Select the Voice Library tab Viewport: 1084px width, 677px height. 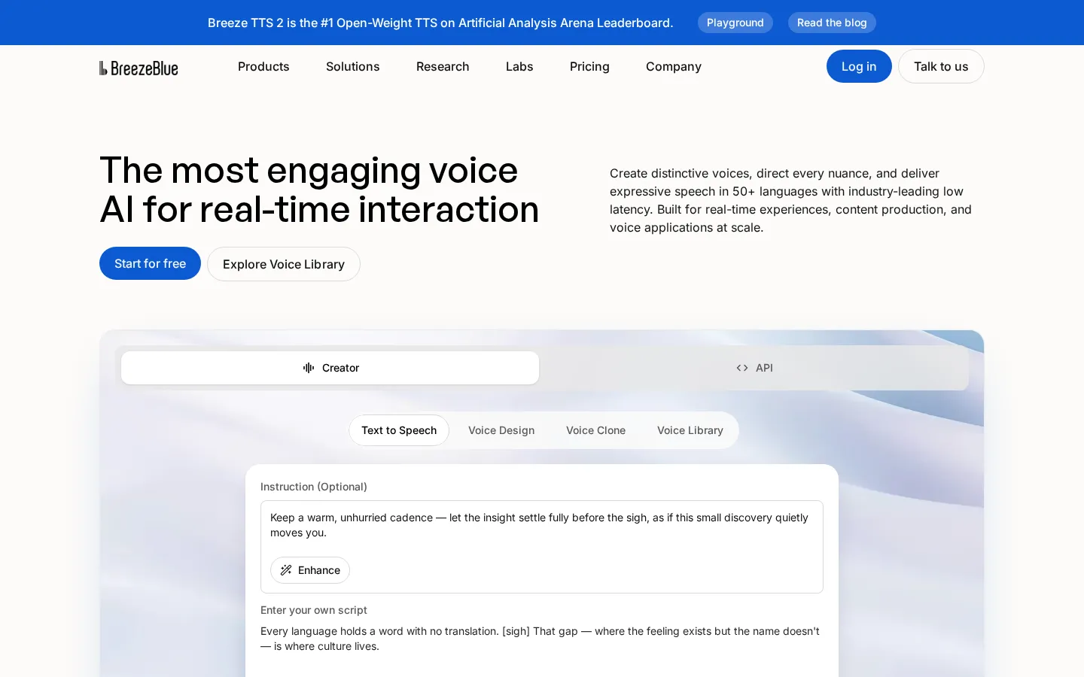[690, 430]
